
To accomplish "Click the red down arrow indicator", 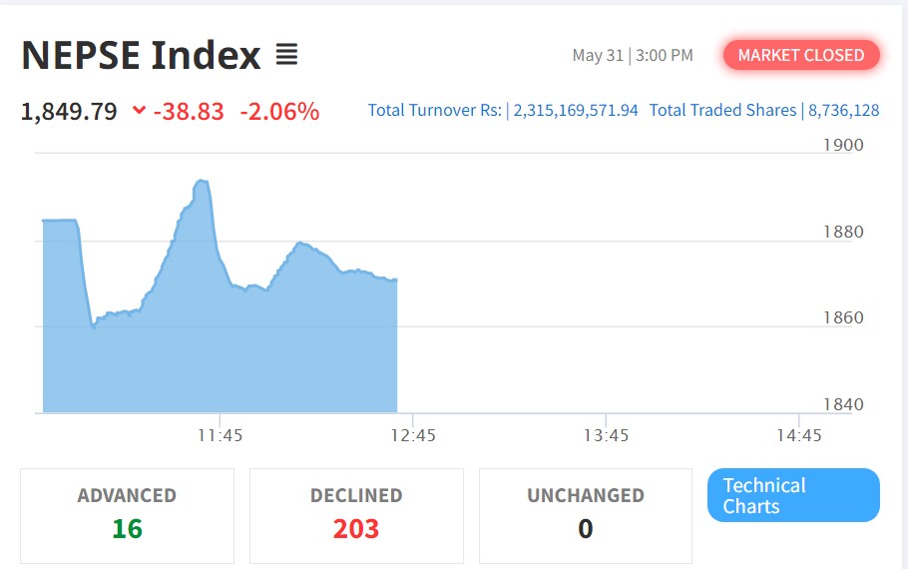I will pos(139,111).
